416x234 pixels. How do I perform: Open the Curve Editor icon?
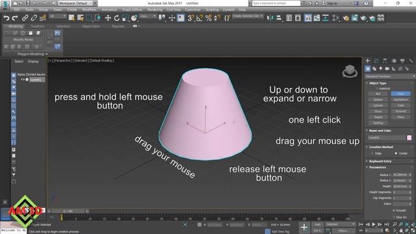(x=317, y=18)
